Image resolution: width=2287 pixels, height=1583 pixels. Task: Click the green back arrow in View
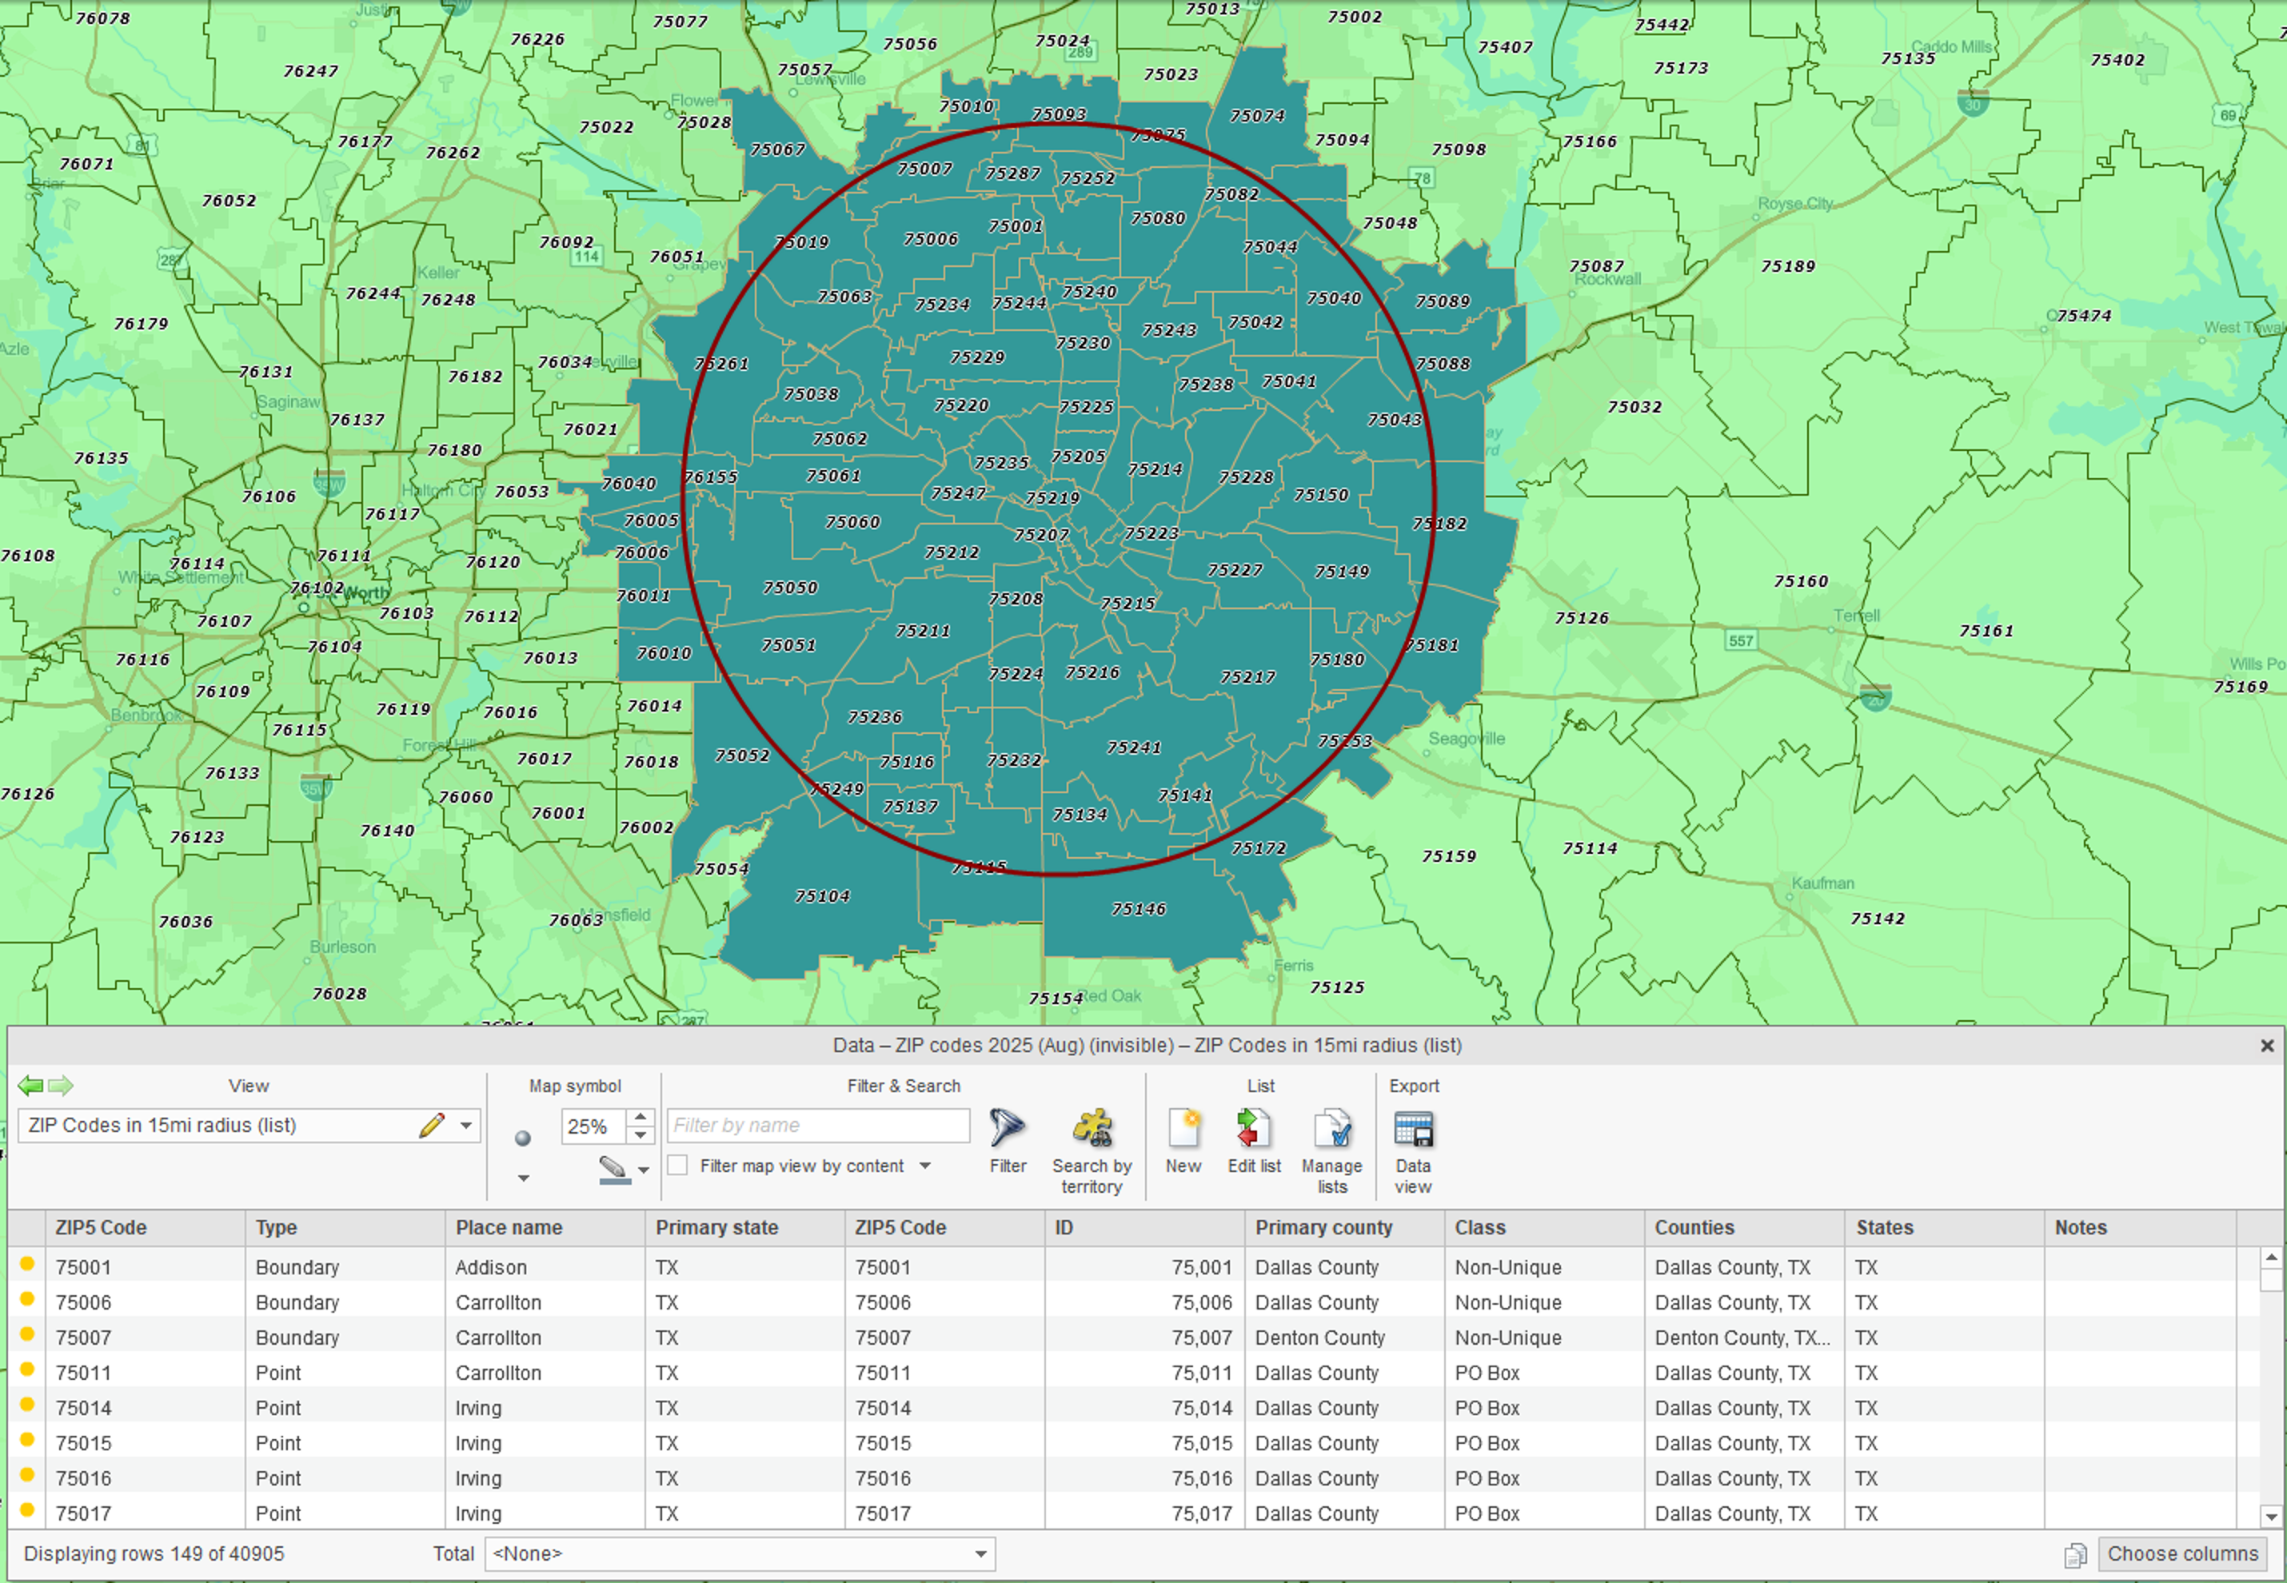point(30,1085)
